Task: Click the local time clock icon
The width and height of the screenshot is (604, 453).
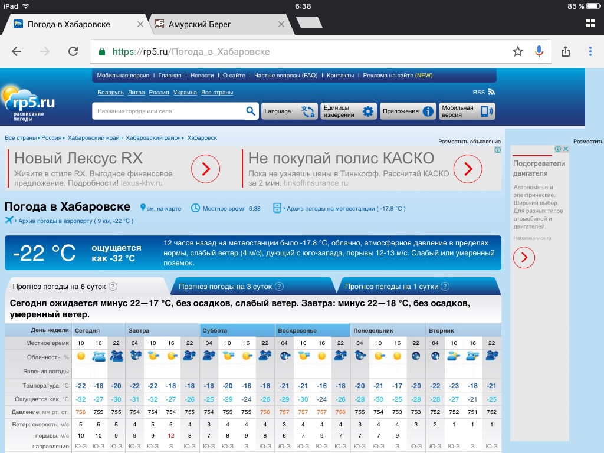Action: [x=195, y=208]
